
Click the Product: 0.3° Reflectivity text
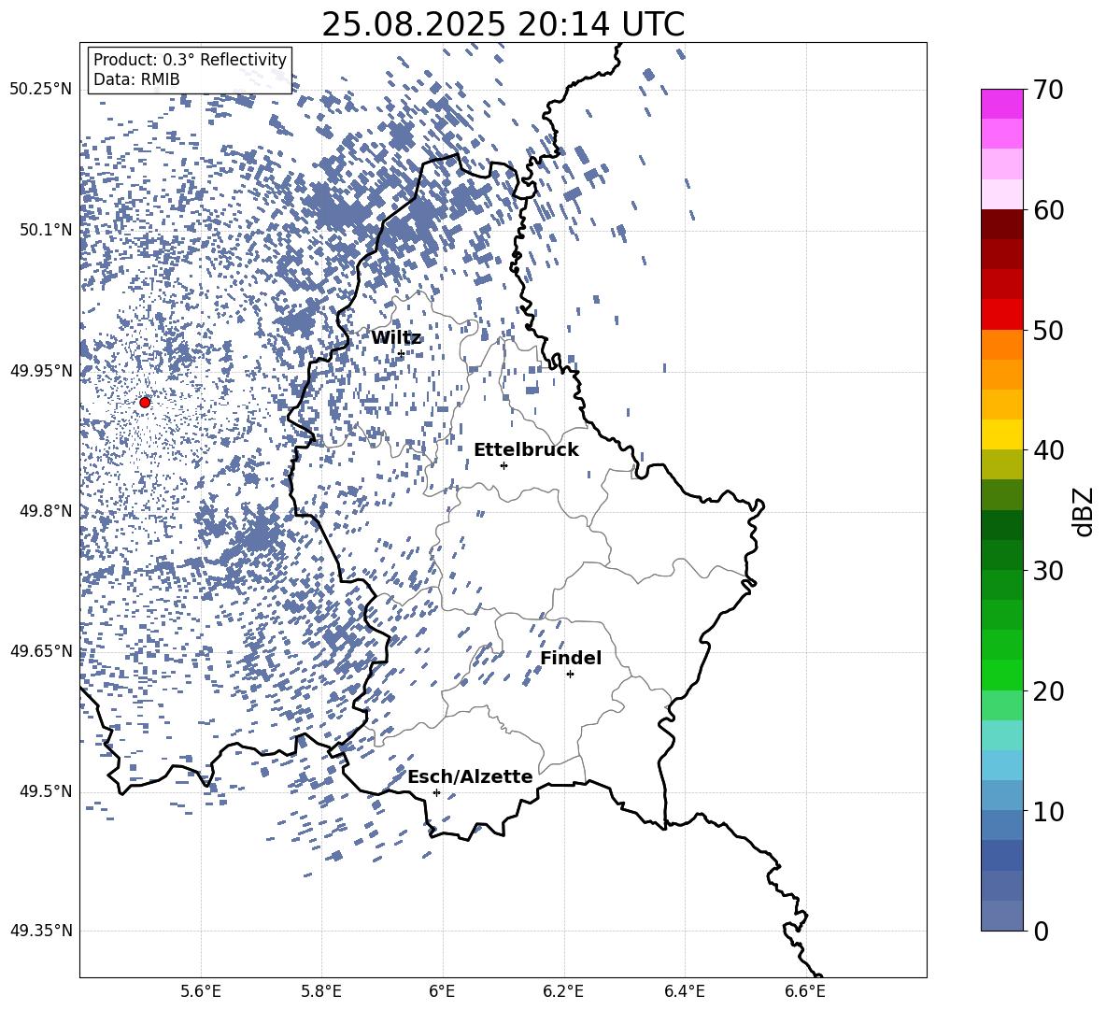pos(190,60)
